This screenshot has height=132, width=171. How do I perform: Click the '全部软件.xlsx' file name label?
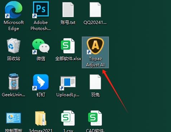(68, 59)
